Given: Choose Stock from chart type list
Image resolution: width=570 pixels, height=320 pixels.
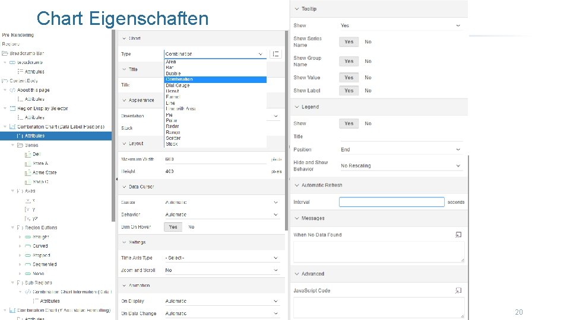Looking at the screenshot, I should point(216,144).
